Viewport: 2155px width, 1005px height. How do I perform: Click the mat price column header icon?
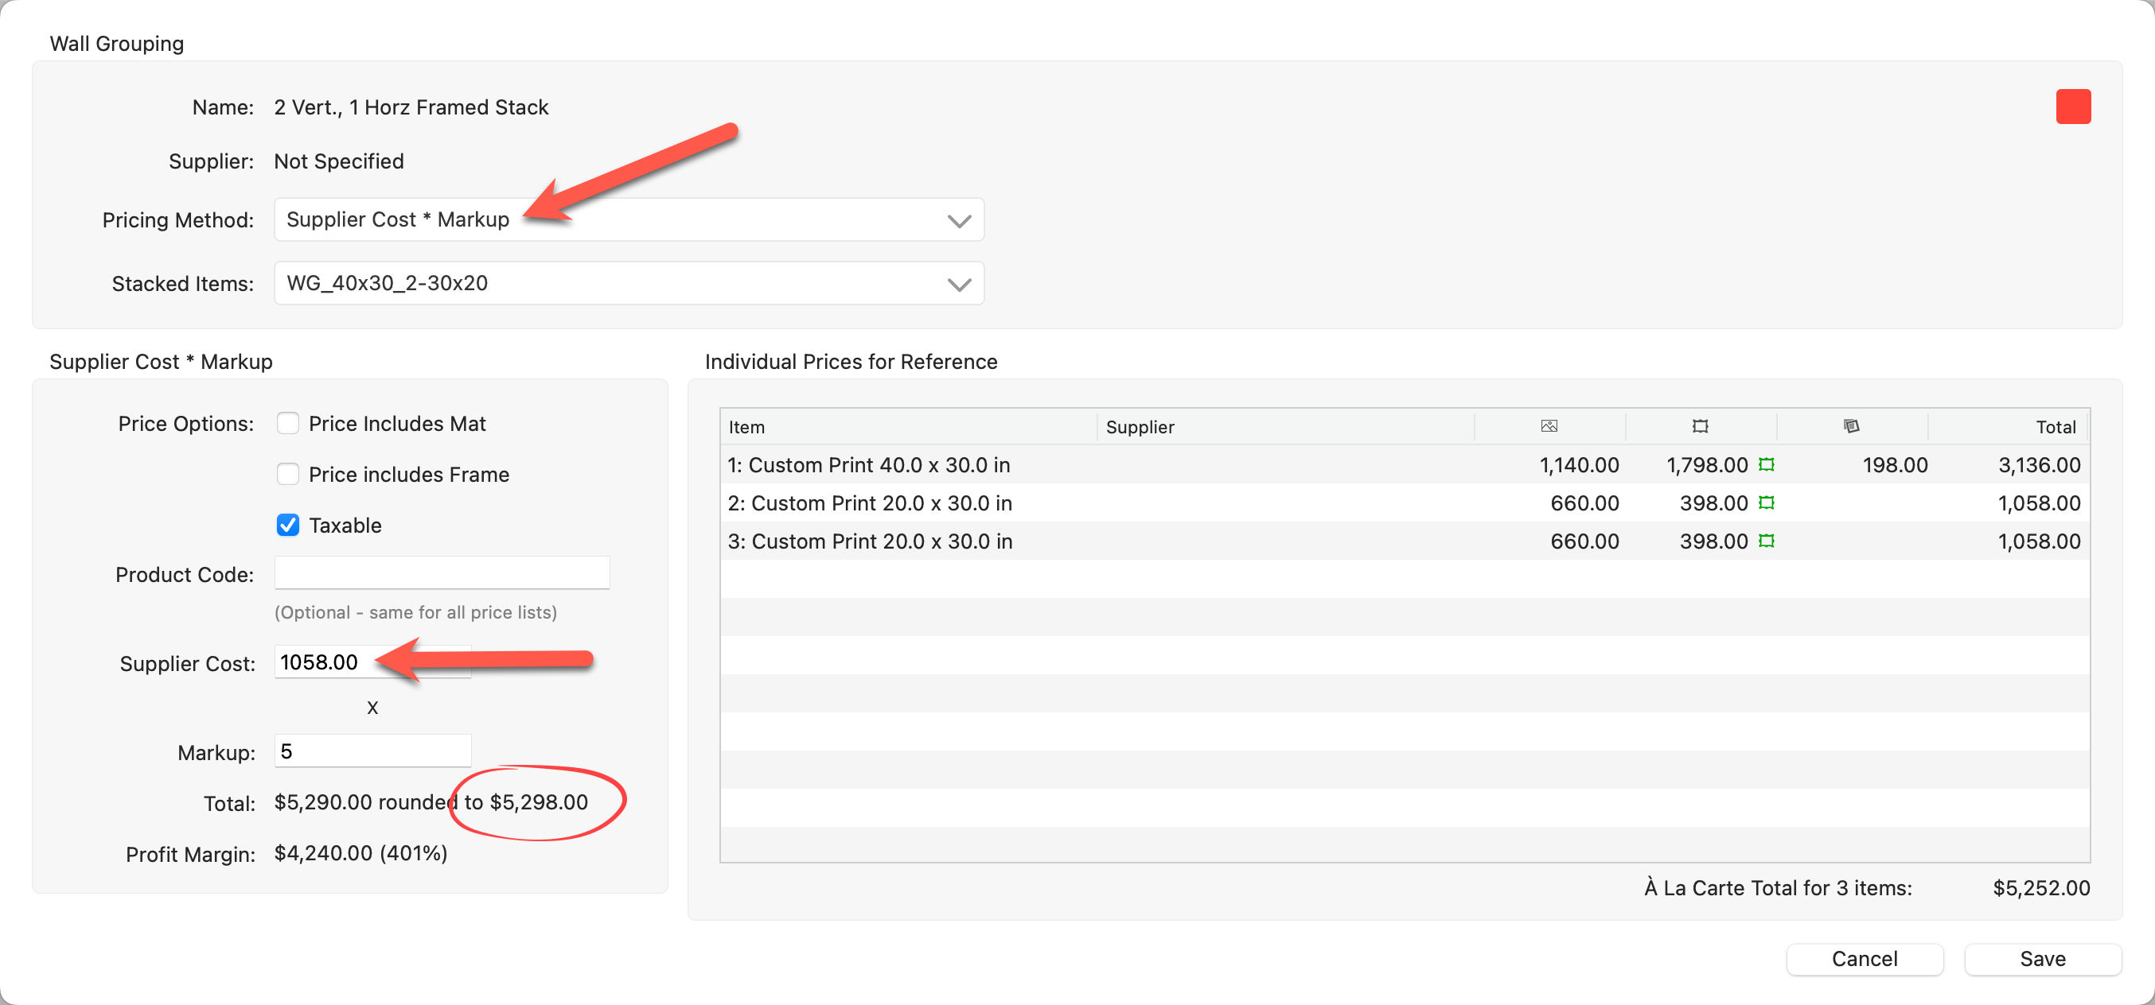[x=1851, y=426]
